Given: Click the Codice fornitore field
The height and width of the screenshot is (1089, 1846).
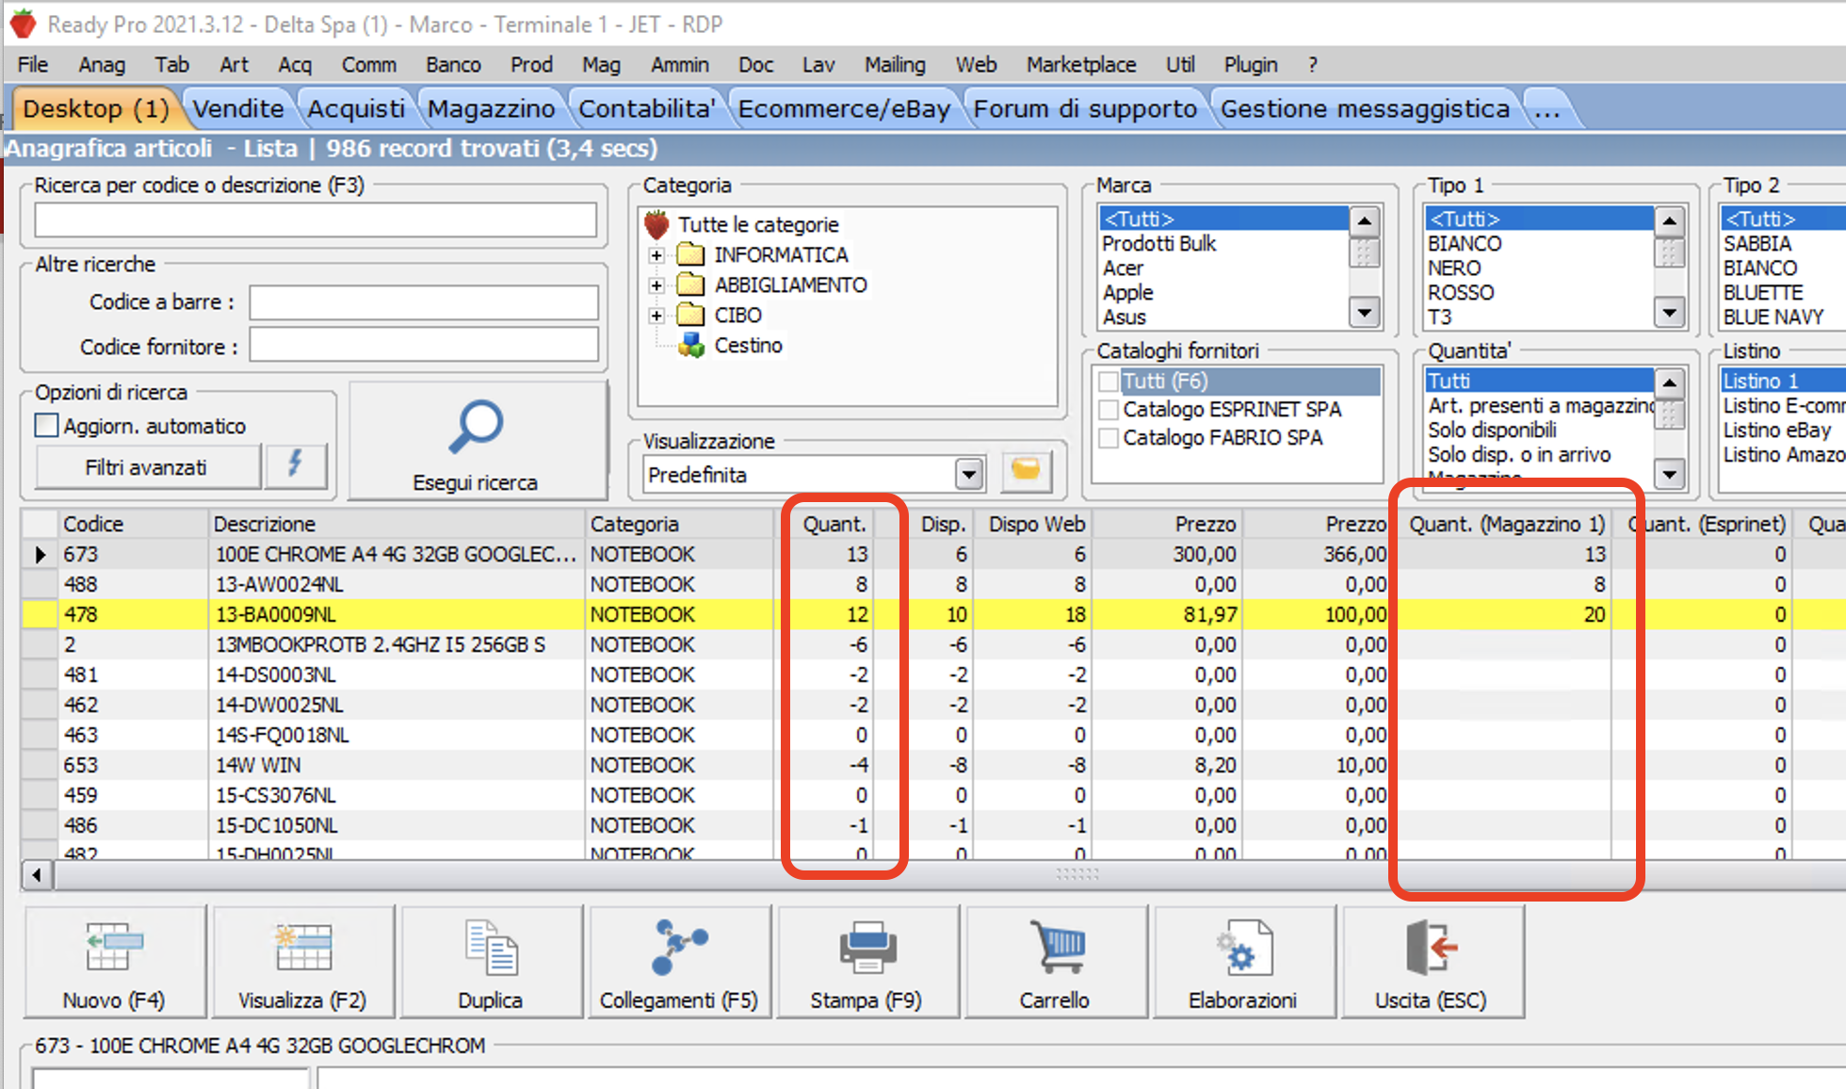Looking at the screenshot, I should [x=424, y=345].
